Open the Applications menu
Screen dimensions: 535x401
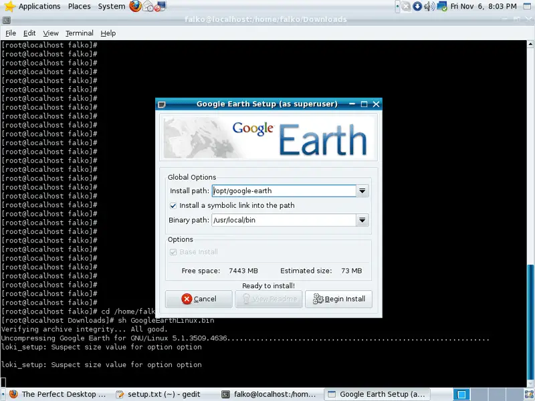pos(39,6)
